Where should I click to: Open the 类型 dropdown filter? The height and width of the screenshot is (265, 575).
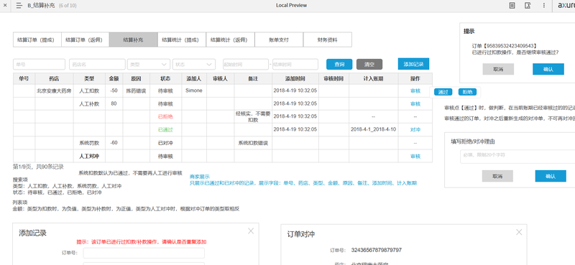click(149, 65)
